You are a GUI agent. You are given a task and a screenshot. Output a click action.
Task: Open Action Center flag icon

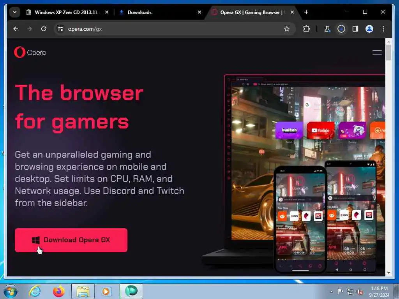click(x=341, y=292)
